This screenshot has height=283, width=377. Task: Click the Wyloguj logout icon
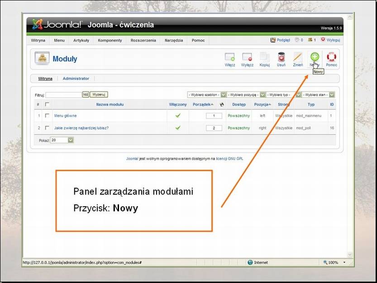pyautogui.click(x=323, y=39)
